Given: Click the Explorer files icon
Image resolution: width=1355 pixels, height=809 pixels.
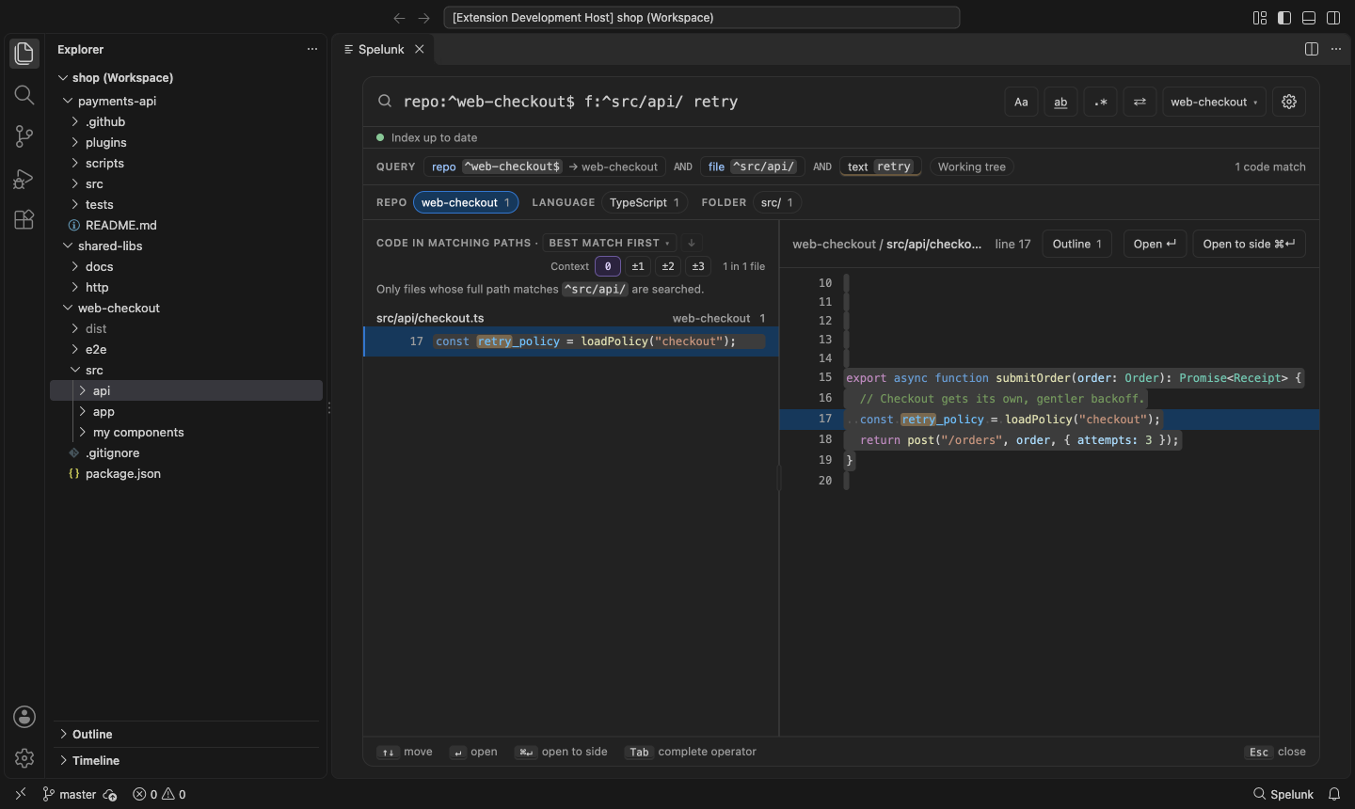Looking at the screenshot, I should click(24, 54).
